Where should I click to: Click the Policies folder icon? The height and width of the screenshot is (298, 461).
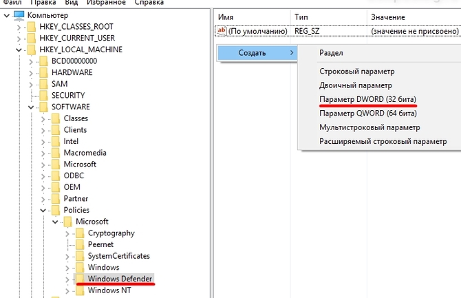tap(56, 211)
